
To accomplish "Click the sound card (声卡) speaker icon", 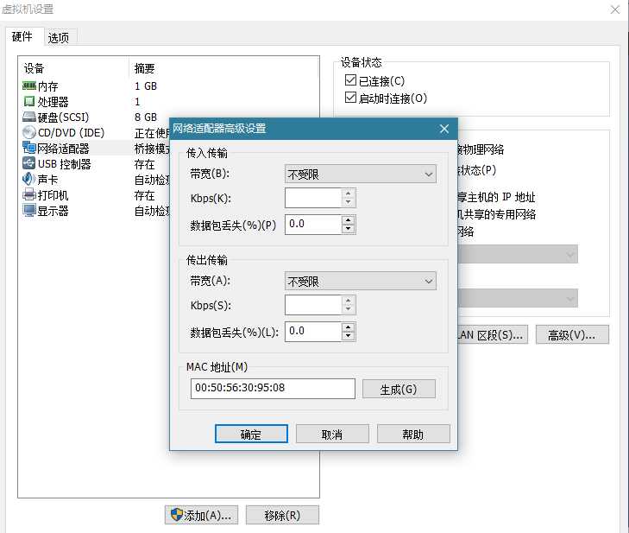I will click(x=29, y=179).
